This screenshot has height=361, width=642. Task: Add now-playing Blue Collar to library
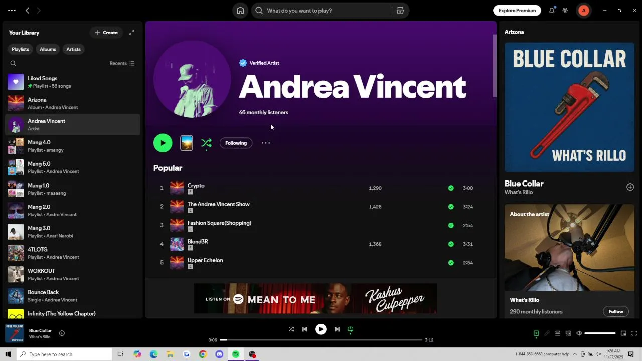(x=62, y=333)
